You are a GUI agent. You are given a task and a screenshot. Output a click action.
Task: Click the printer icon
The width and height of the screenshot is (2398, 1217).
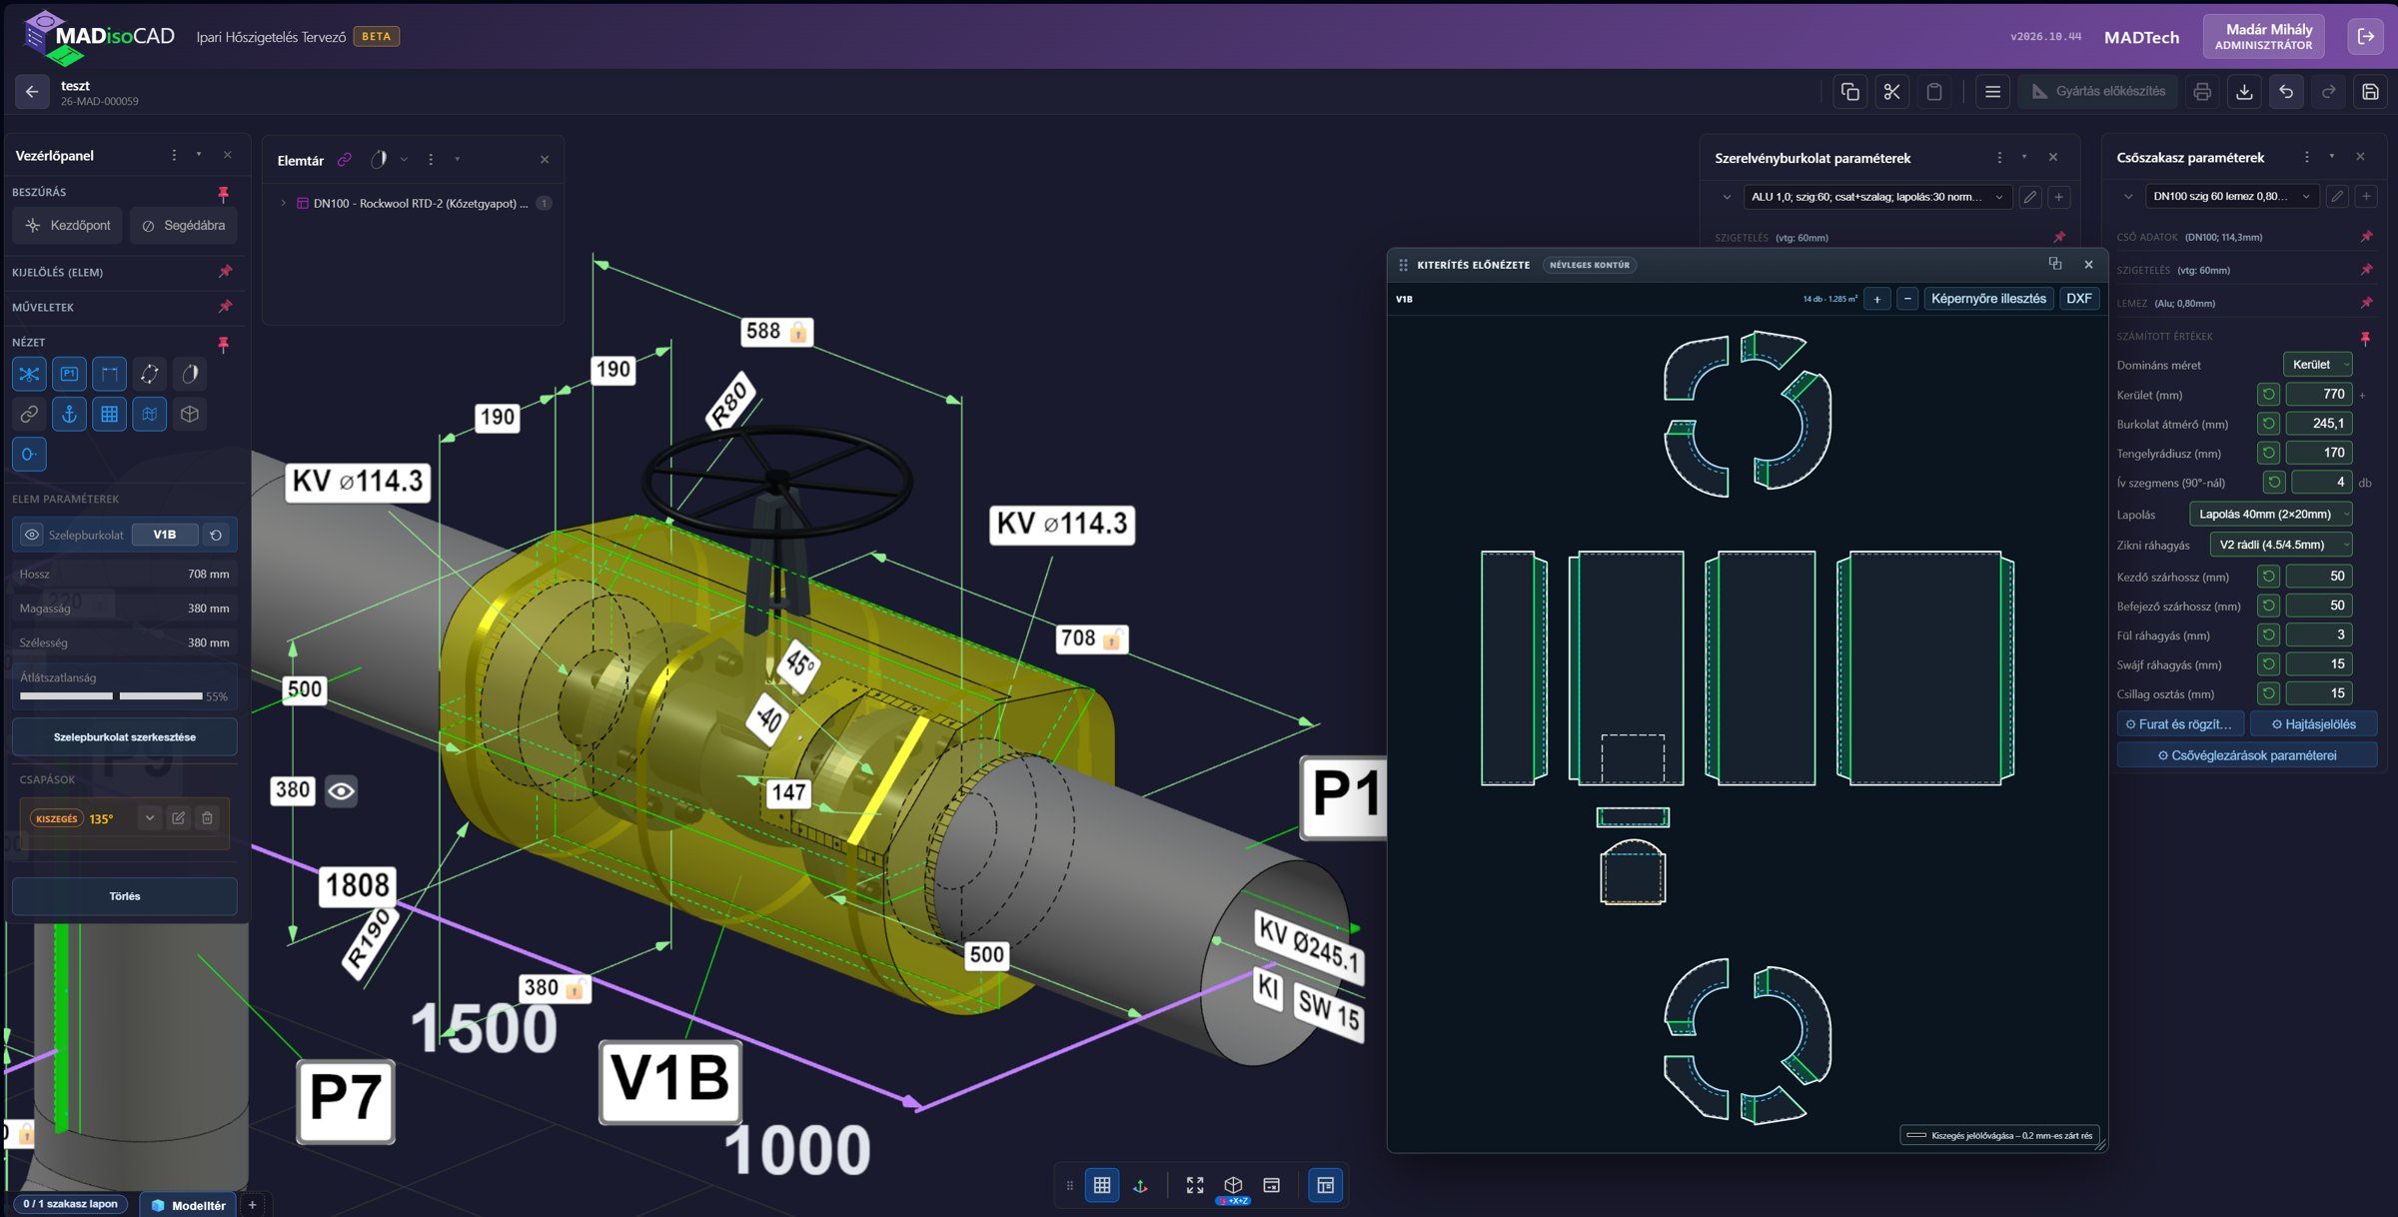(2202, 92)
